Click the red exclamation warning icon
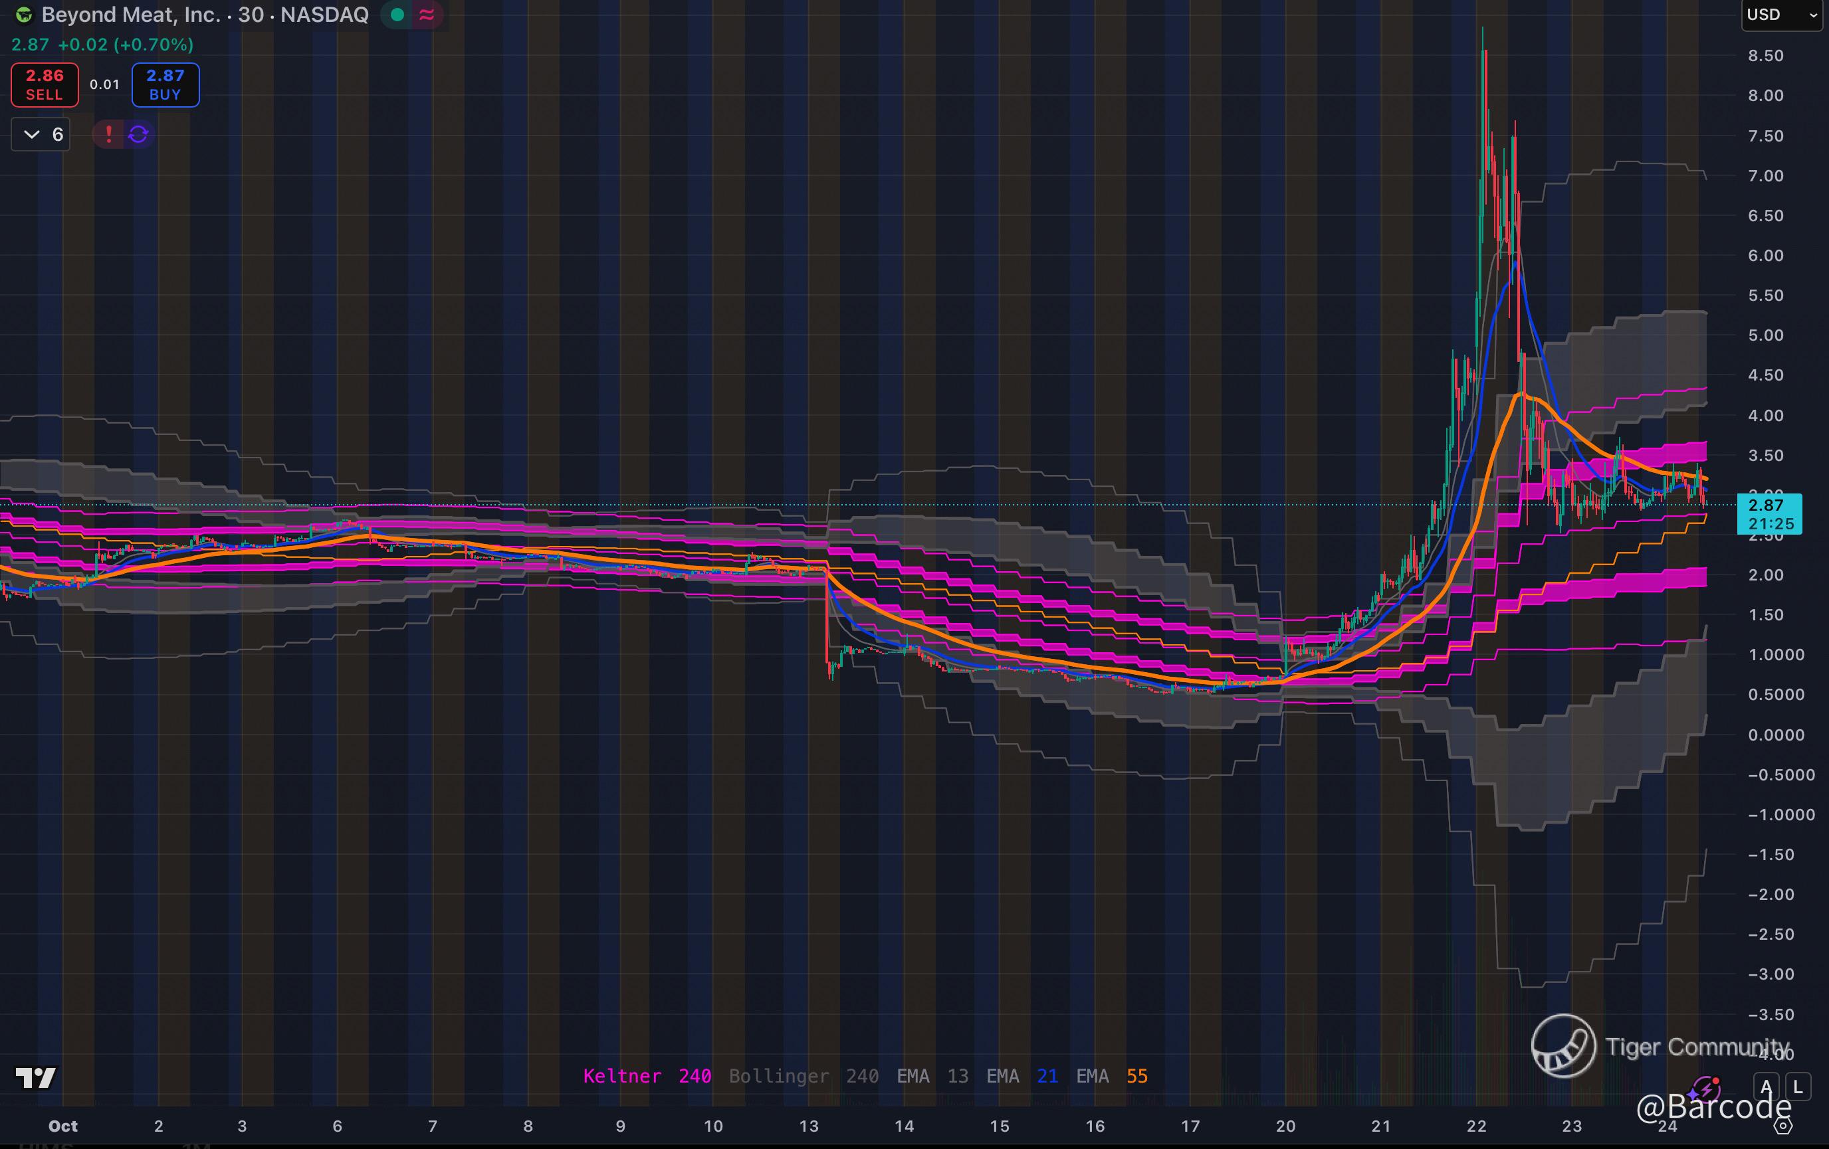Viewport: 1829px width, 1149px height. tap(108, 134)
